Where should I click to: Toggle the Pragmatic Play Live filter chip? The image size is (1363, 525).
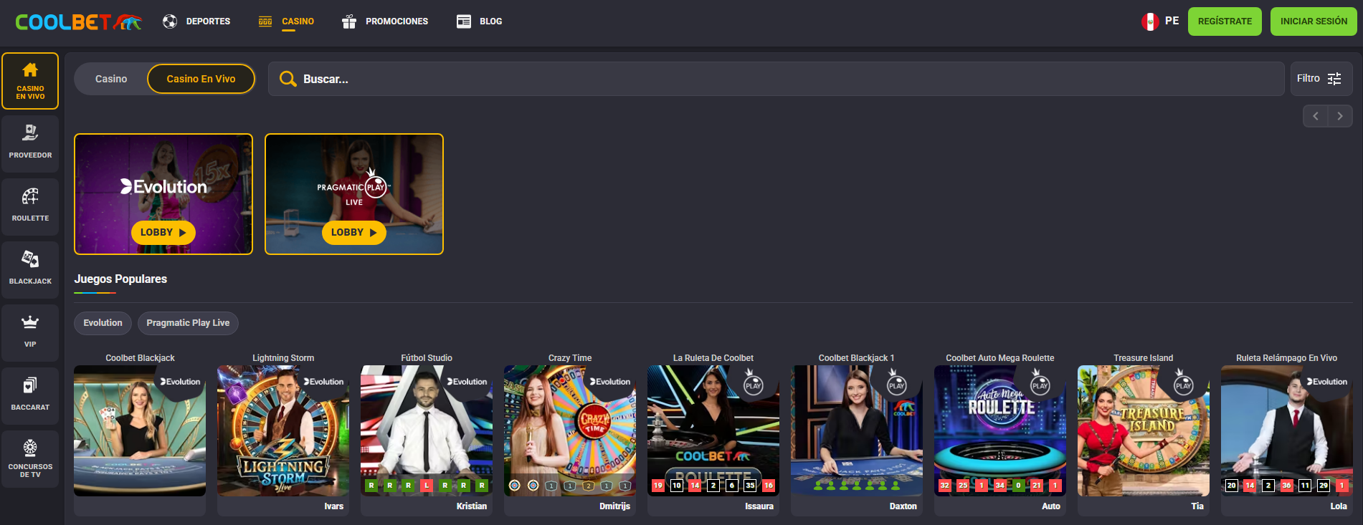coord(188,323)
